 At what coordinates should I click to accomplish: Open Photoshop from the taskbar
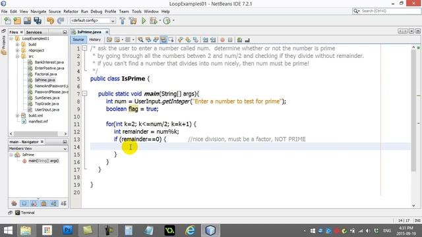pyautogui.click(x=67, y=230)
